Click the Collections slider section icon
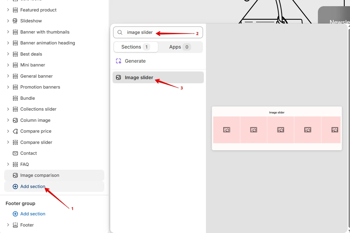350x233 pixels. click(15, 109)
